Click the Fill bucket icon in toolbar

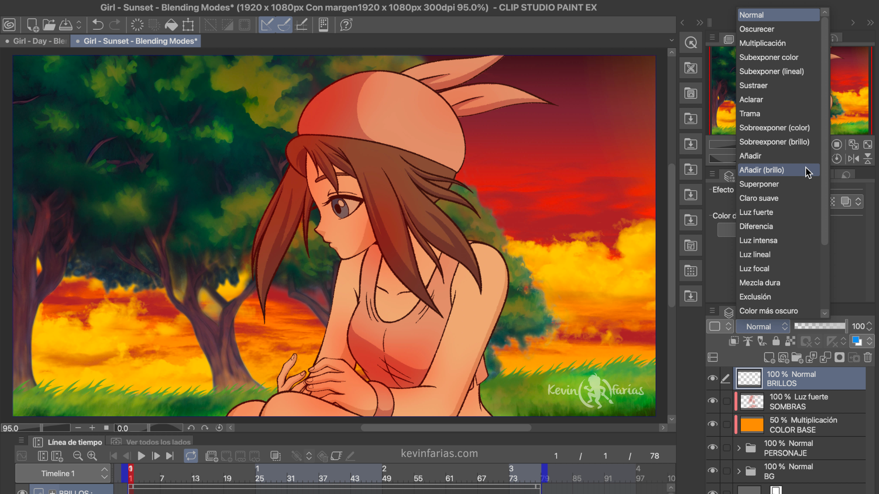(x=171, y=25)
